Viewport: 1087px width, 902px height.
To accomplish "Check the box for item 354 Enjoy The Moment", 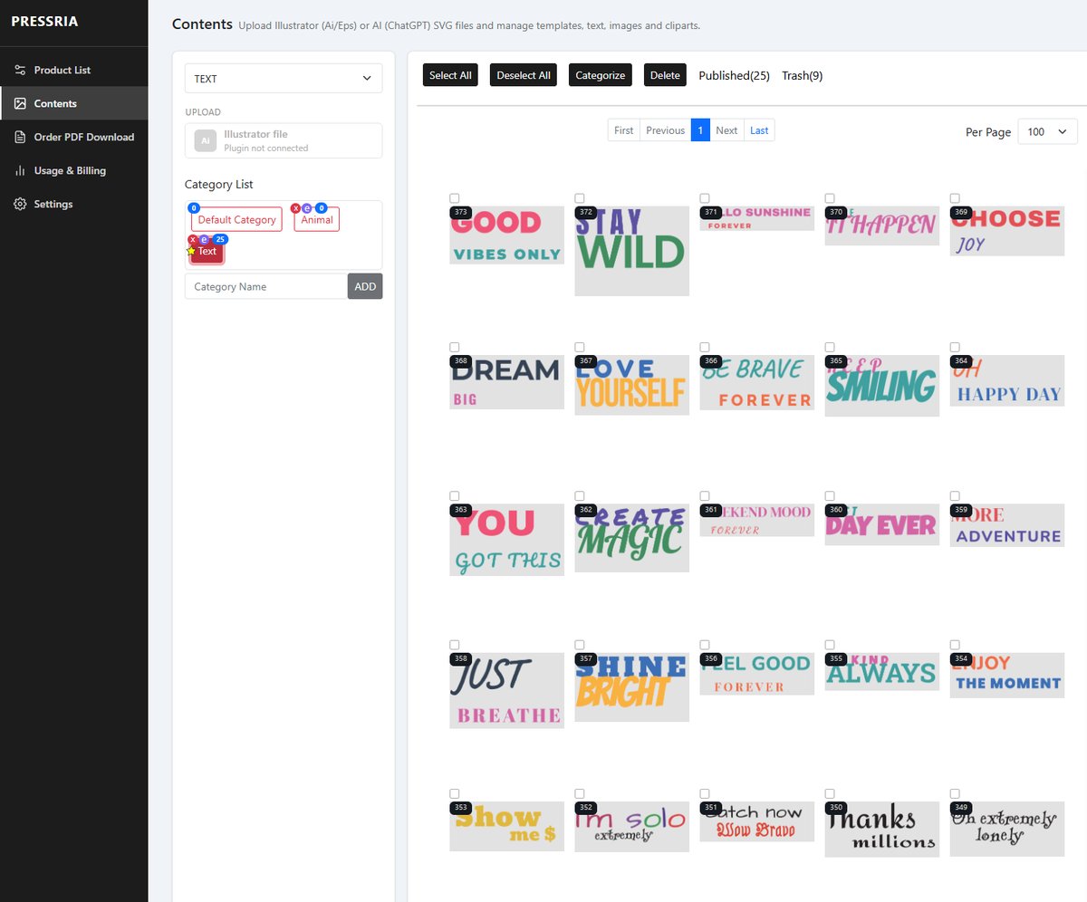I will click(955, 645).
